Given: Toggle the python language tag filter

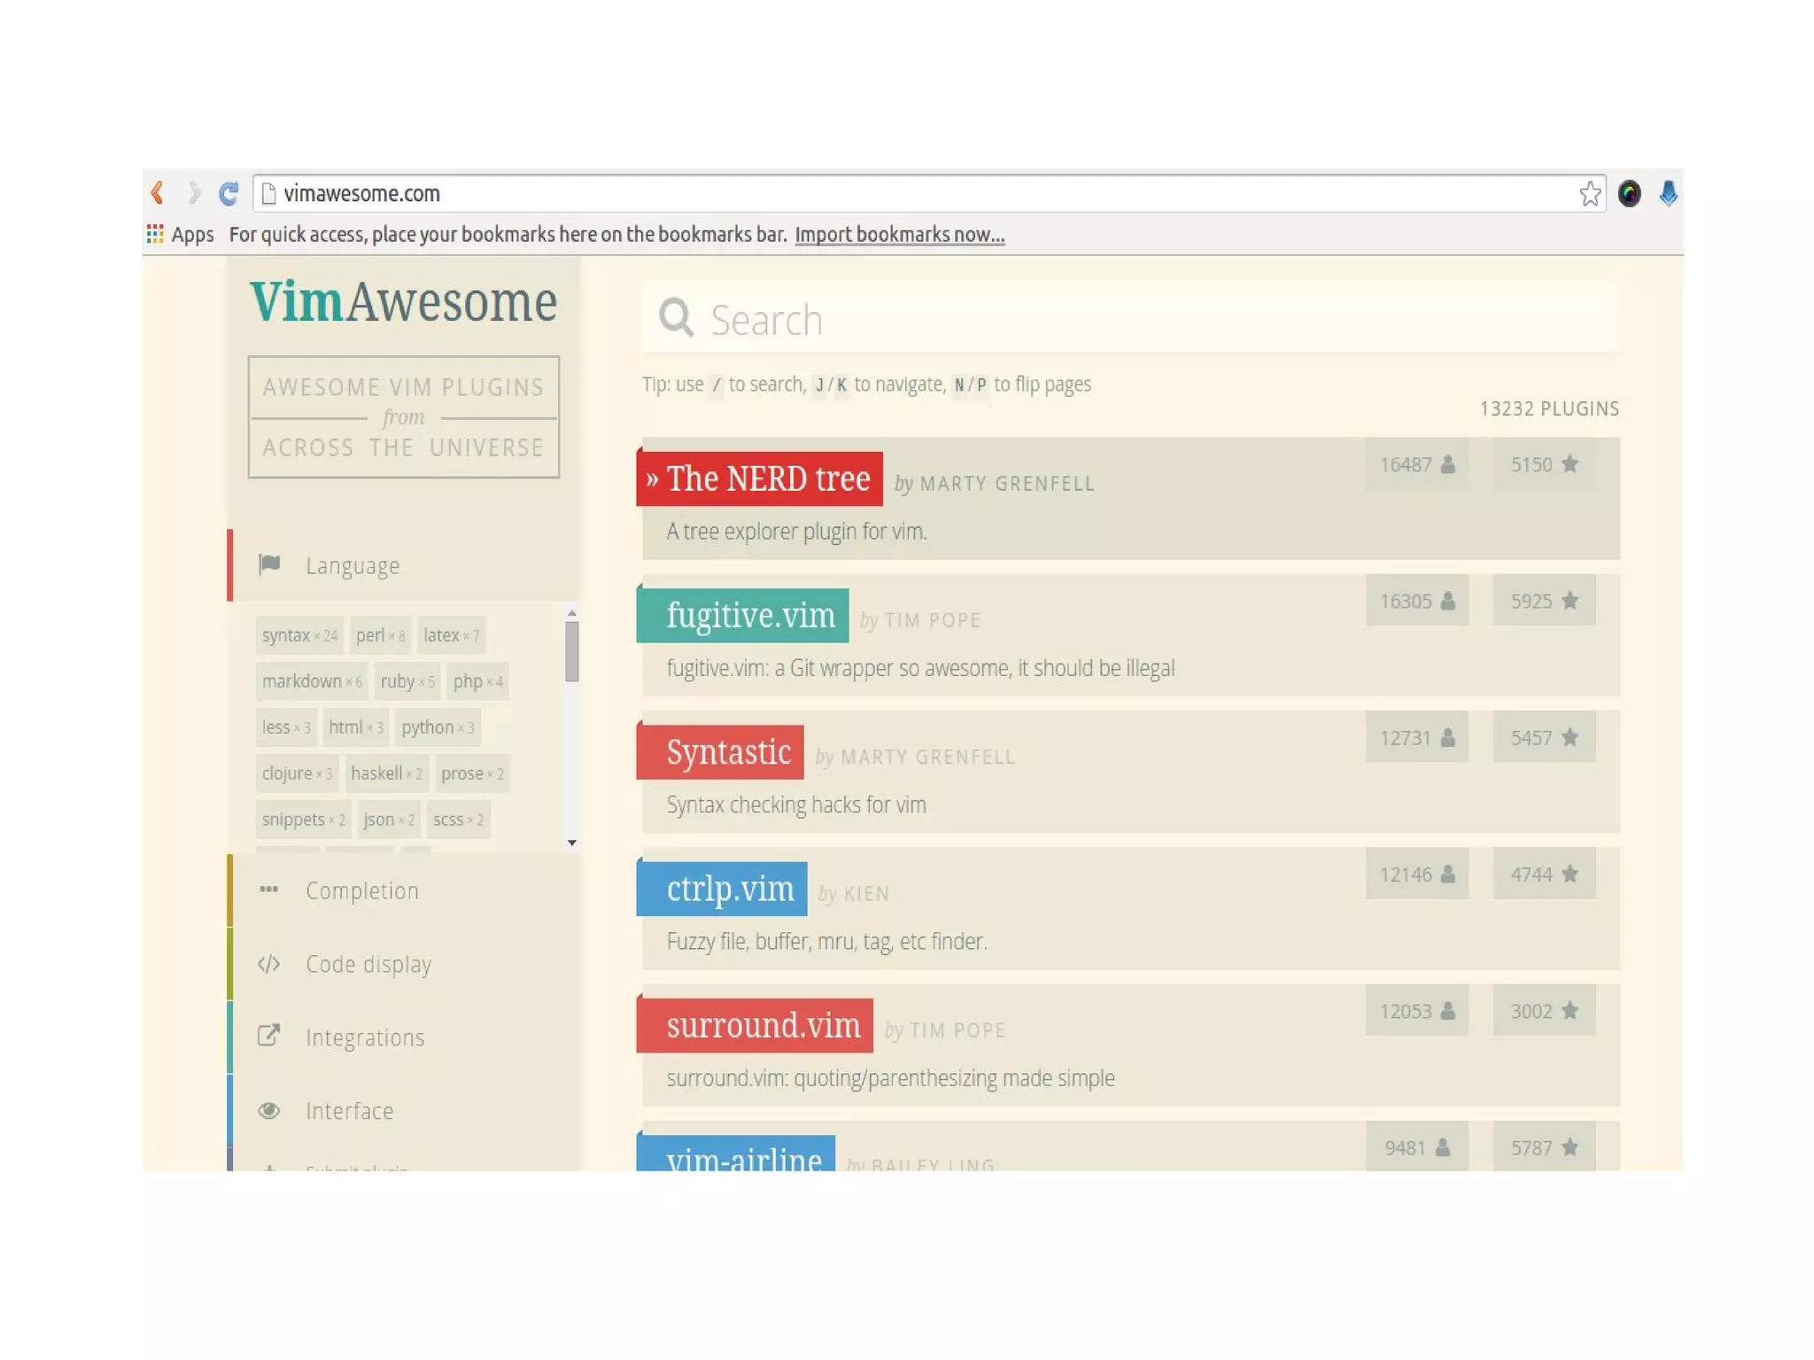Looking at the screenshot, I should [x=437, y=727].
